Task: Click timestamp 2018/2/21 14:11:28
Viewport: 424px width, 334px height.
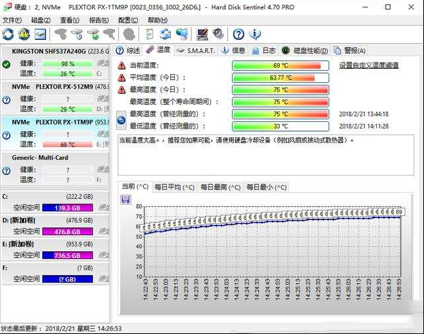Action: [364, 127]
